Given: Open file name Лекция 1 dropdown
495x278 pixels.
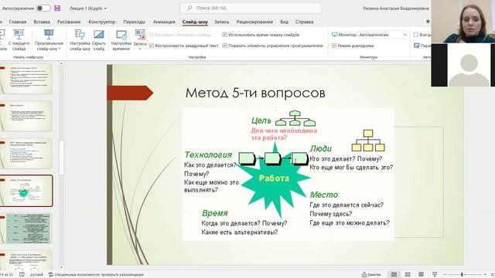Looking at the screenshot, I should click(x=88, y=8).
